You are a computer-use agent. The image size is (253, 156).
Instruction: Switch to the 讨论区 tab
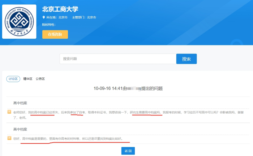pos(13,79)
